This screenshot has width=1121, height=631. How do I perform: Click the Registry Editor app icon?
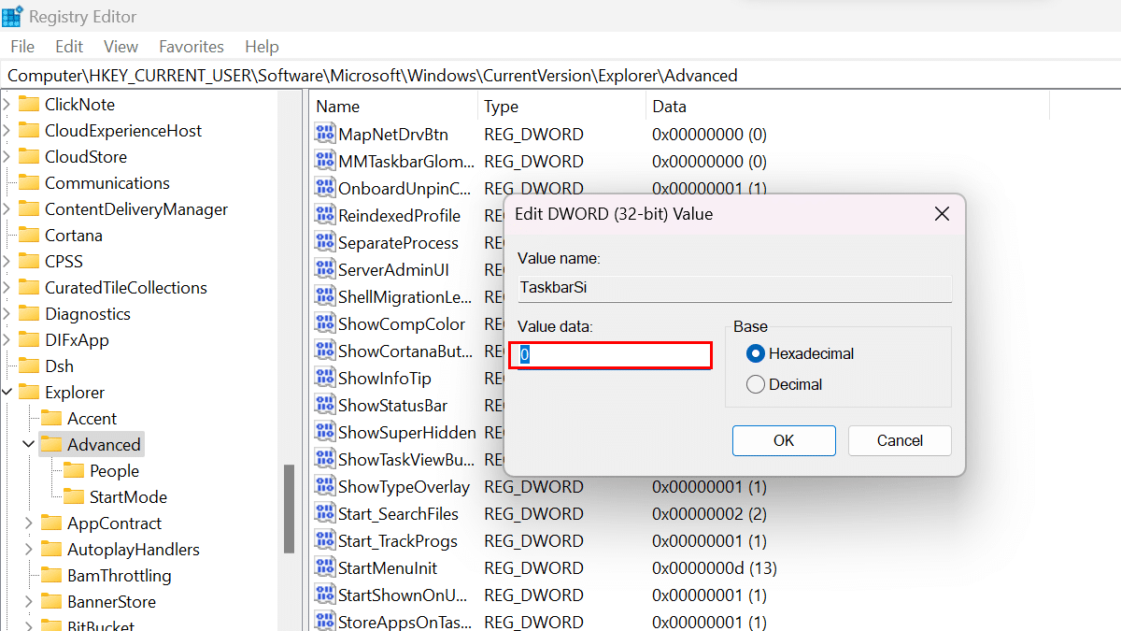[x=13, y=17]
